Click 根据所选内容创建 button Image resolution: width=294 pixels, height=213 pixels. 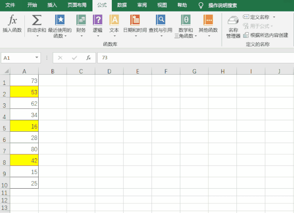(x=266, y=35)
